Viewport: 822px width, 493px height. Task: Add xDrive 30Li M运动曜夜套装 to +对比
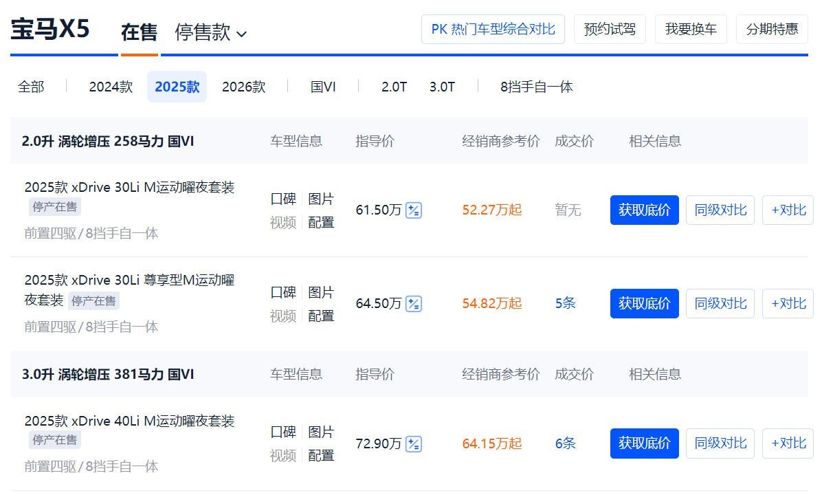coord(788,210)
